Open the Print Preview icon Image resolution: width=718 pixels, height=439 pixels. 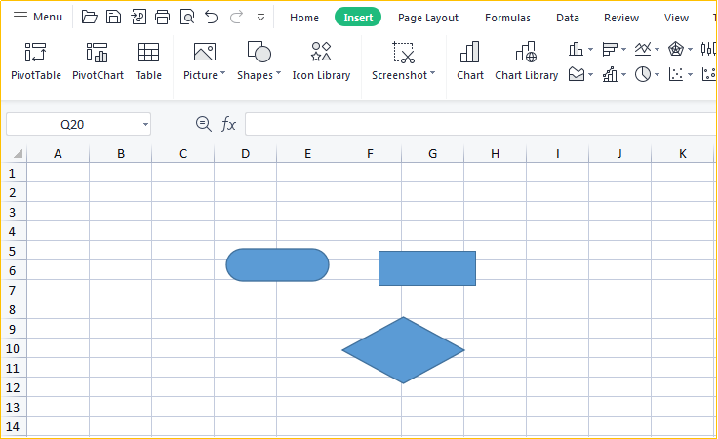point(187,18)
